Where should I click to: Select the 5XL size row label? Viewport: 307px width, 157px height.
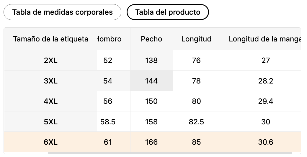(x=50, y=122)
